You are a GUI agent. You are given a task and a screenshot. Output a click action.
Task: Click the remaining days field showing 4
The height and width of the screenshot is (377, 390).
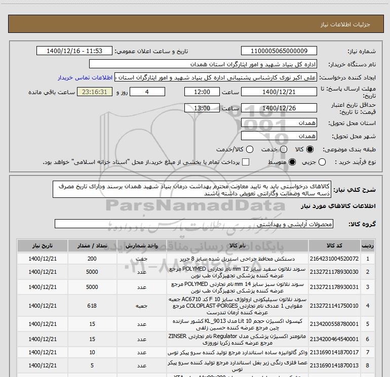tap(147, 92)
